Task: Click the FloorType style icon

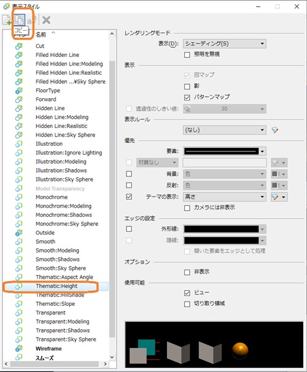Action: 19,91
